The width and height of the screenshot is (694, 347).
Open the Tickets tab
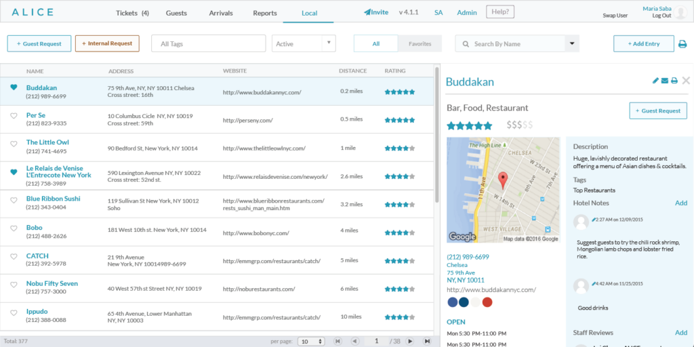(x=132, y=13)
